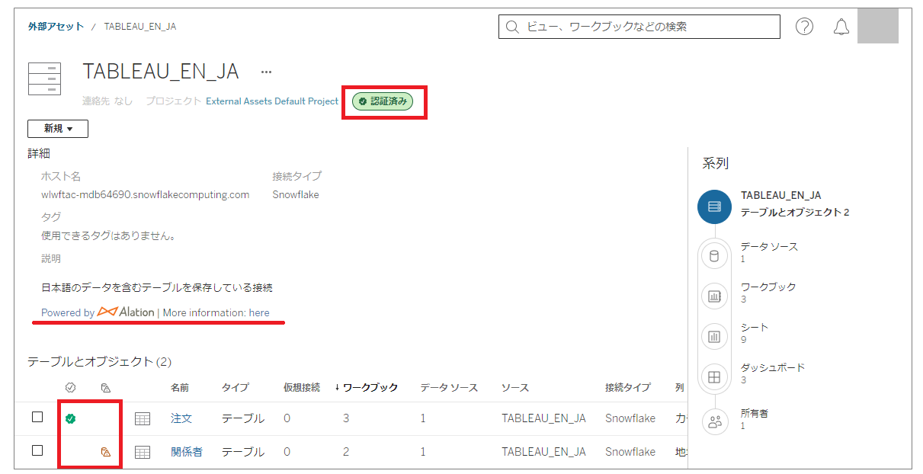
Task: Click the ダッシュボード grid lineage icon
Action: [x=714, y=376]
